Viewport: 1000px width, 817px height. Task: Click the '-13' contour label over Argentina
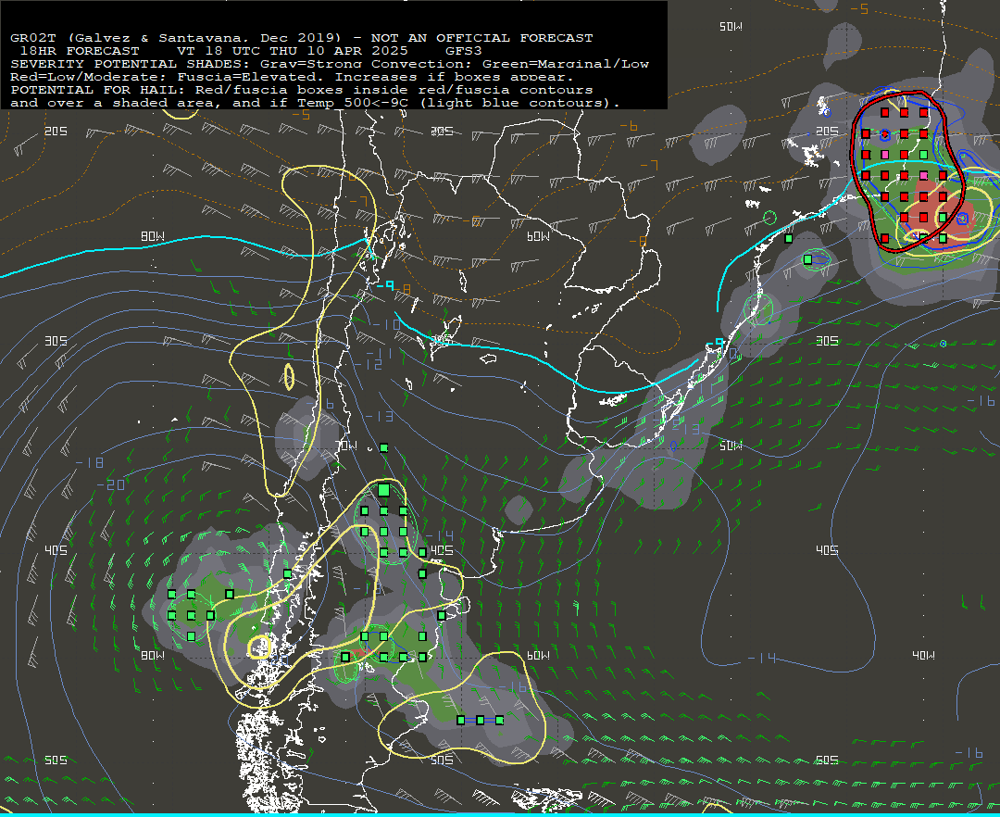coord(379,417)
